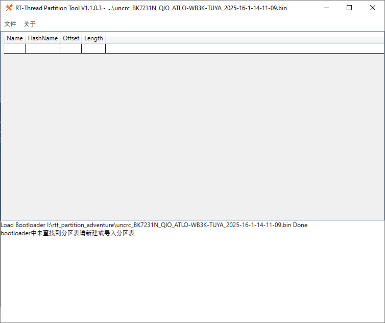
Task: Select the empty Offset cell in first row
Action: click(70, 48)
